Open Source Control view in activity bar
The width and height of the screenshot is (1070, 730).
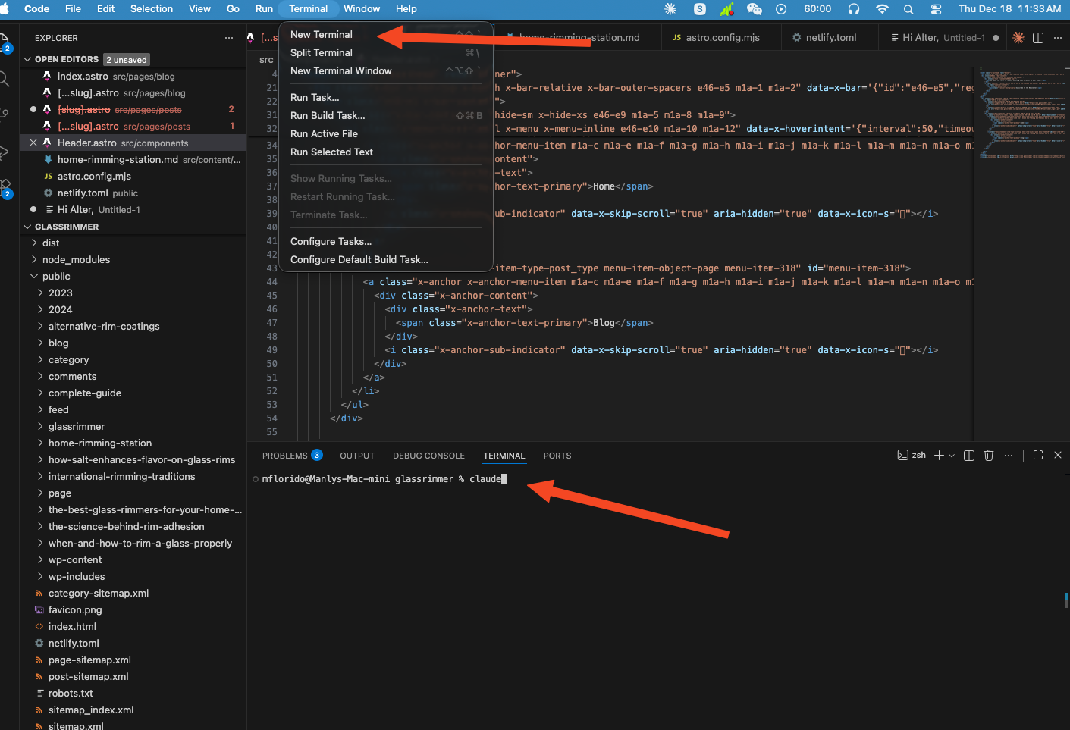point(5,114)
